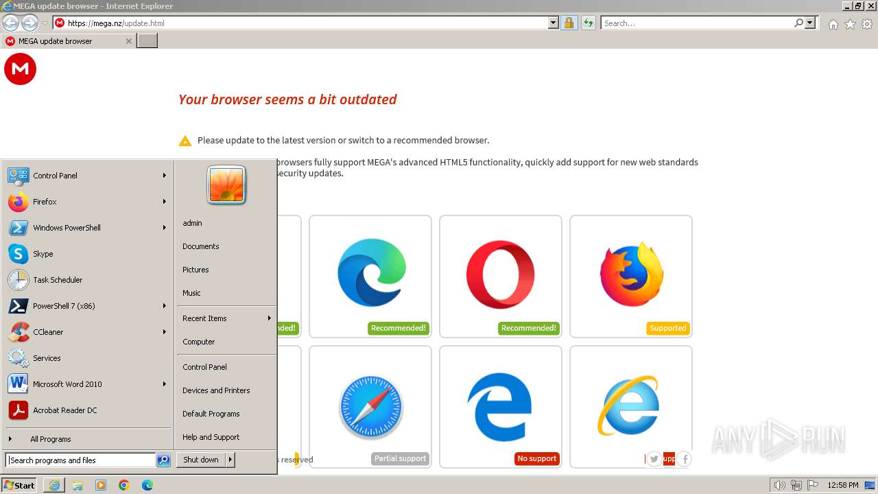878x494 pixels.
Task: Launch Firefox from the Start menu
Action: tap(87, 202)
